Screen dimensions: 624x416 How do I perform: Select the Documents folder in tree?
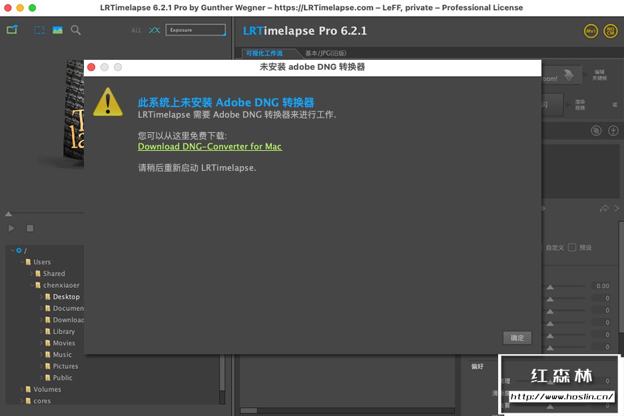click(x=69, y=308)
